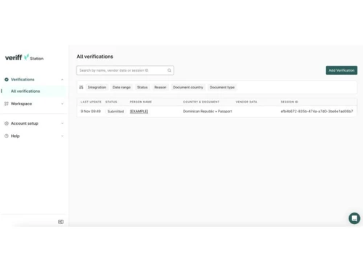This screenshot has height=272, width=363.
Task: Select All verifications in sidebar
Action: 33,91
